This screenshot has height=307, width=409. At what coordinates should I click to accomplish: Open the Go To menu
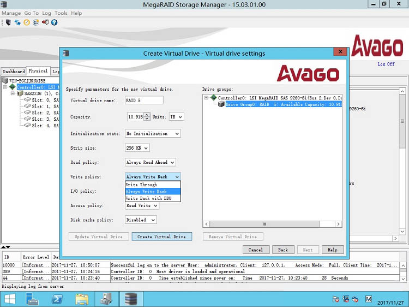[31, 13]
